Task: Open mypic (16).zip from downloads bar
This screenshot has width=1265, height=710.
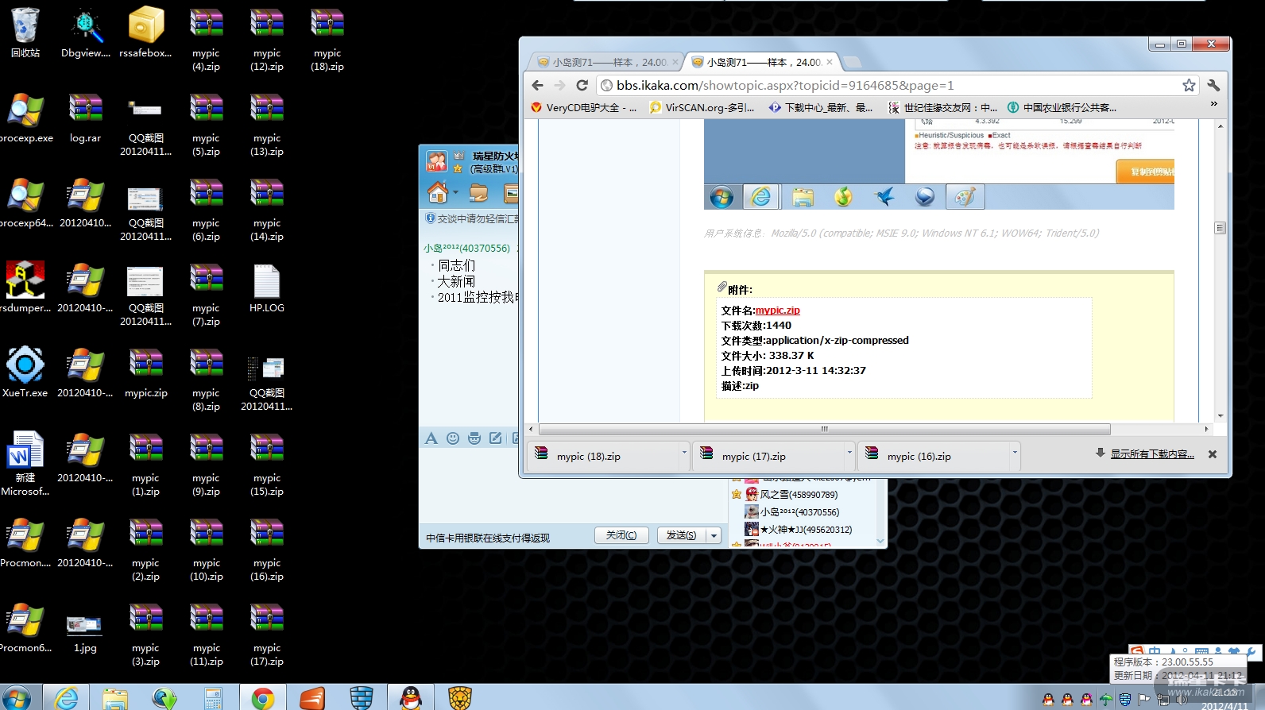Action: [x=933, y=456]
